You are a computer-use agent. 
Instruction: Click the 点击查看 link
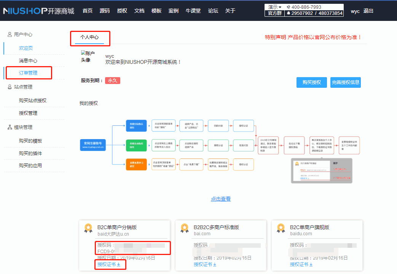(220, 199)
